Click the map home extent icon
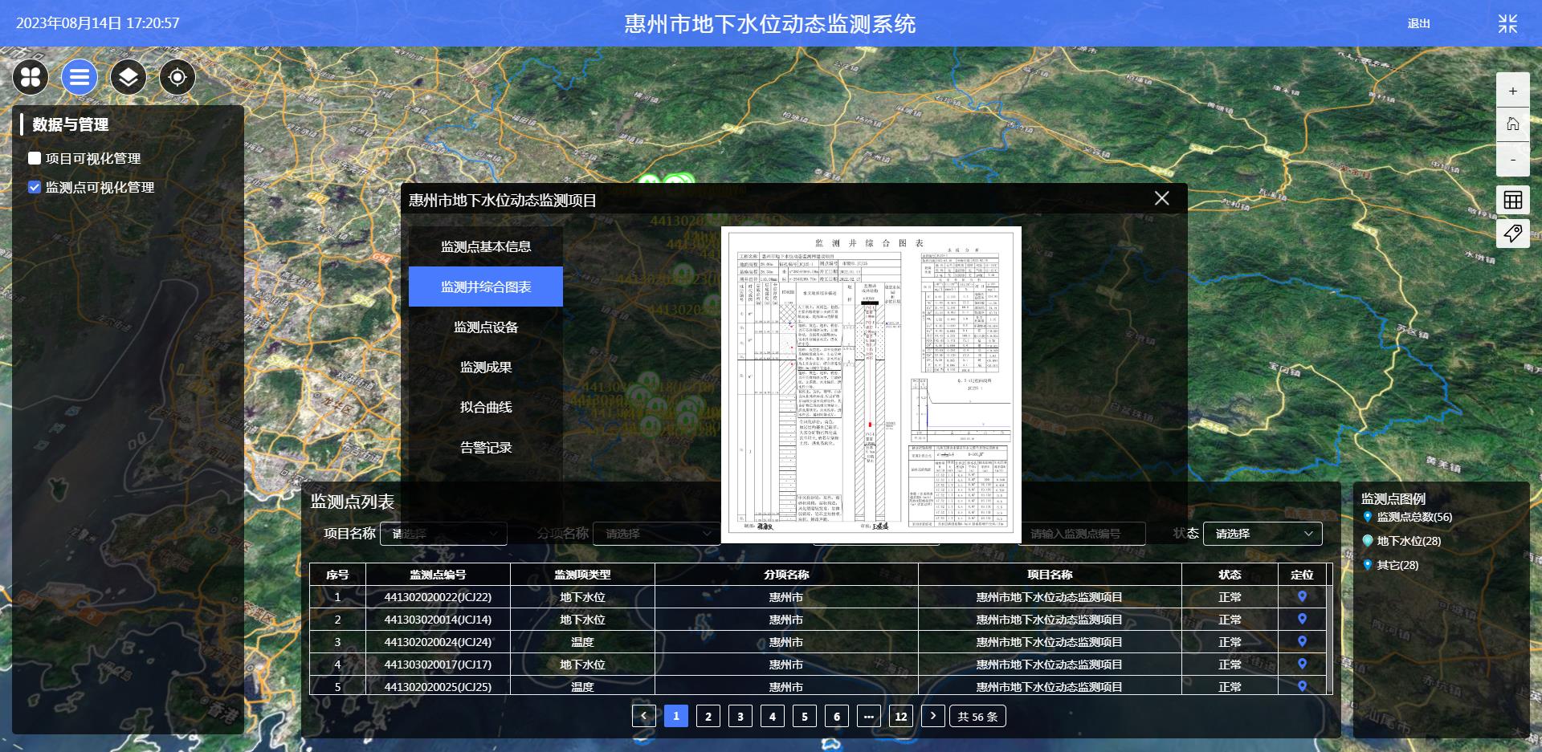1542x752 pixels. (x=1512, y=124)
